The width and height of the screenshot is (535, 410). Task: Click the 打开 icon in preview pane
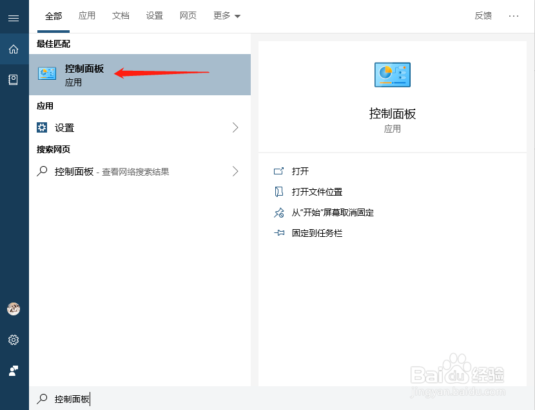278,171
